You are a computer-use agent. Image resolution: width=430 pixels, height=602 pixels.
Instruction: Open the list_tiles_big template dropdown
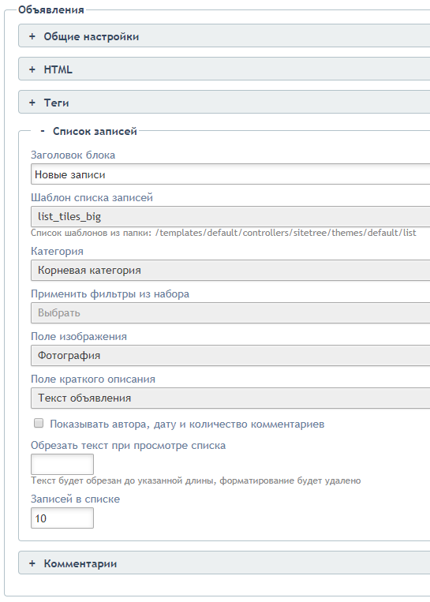(230, 216)
